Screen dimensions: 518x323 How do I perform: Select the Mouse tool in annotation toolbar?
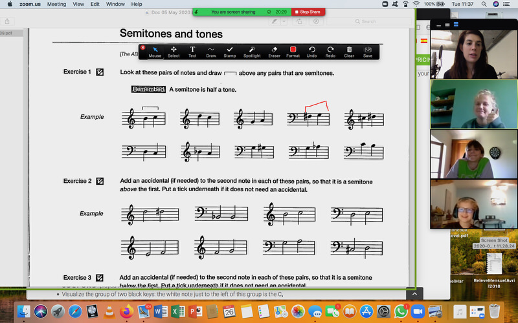tap(155, 51)
